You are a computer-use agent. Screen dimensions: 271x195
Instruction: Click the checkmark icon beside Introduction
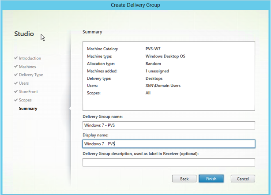pyautogui.click(x=16, y=58)
